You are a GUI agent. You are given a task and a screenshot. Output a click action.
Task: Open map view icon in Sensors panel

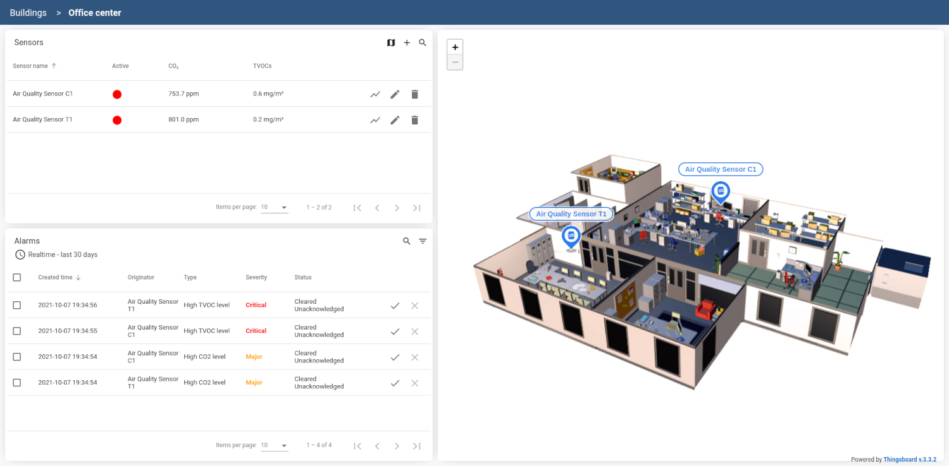click(391, 43)
